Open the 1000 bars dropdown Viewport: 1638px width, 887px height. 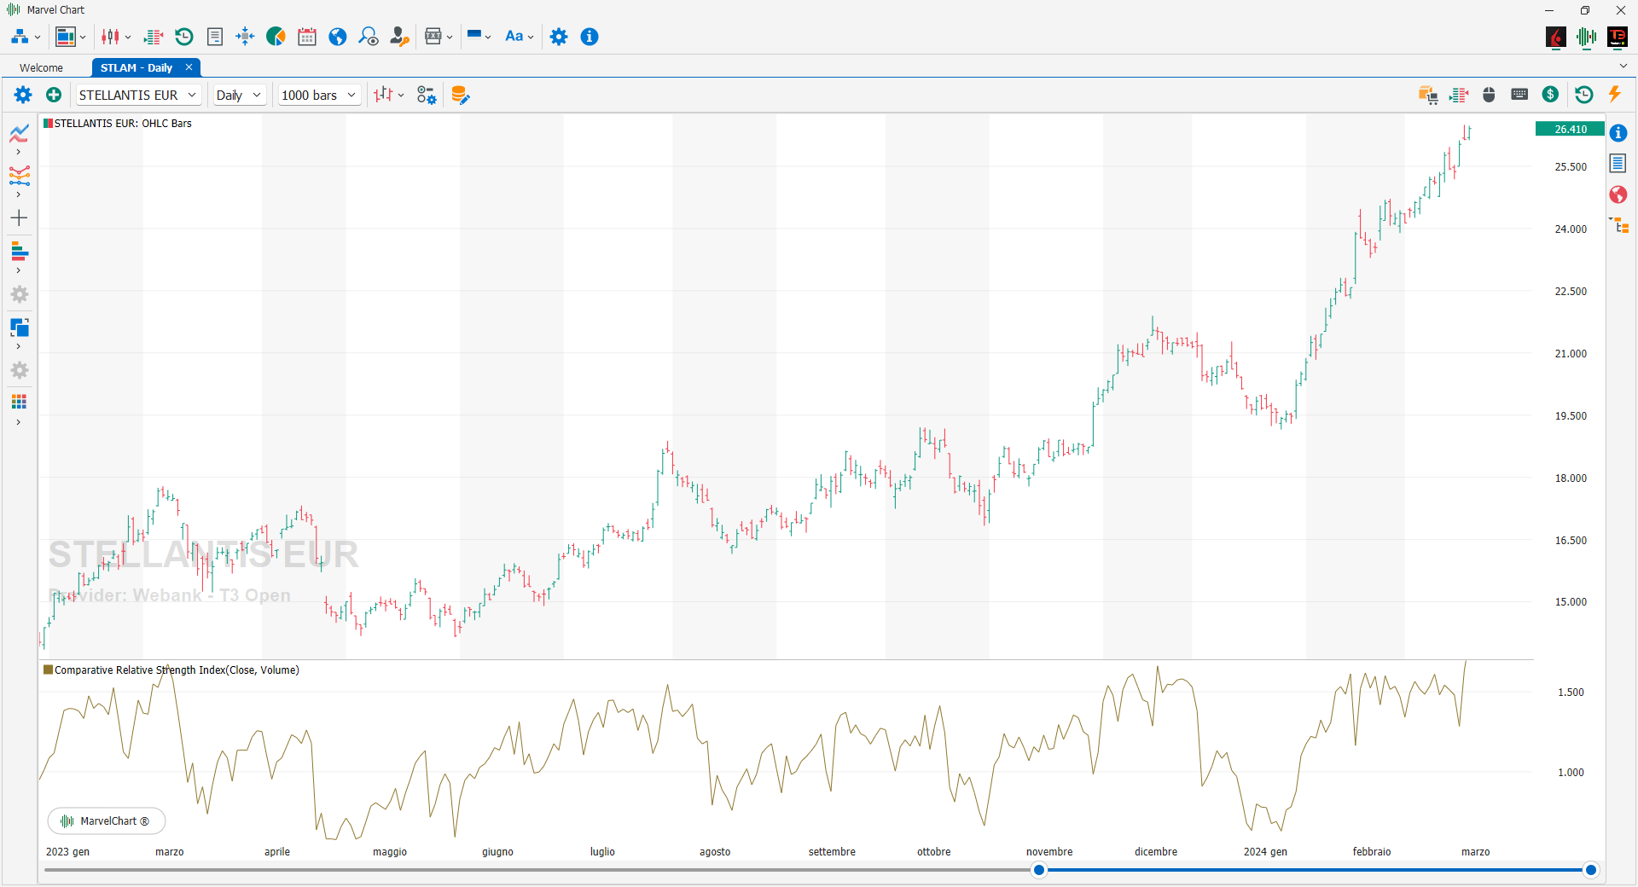[319, 95]
